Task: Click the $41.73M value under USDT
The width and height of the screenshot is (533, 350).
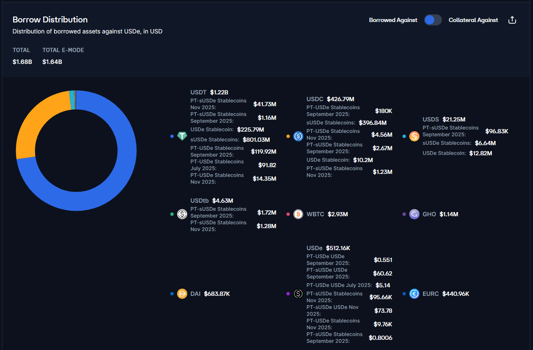Action: 265,104
